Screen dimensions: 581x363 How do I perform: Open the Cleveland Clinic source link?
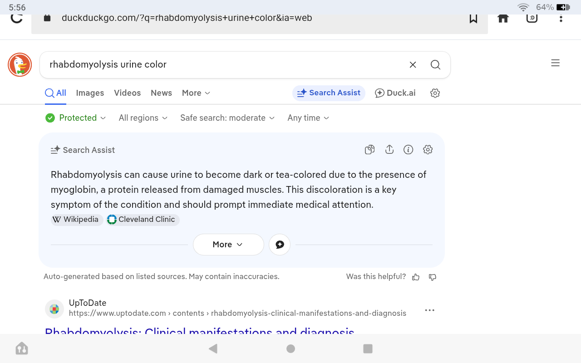coord(143,220)
